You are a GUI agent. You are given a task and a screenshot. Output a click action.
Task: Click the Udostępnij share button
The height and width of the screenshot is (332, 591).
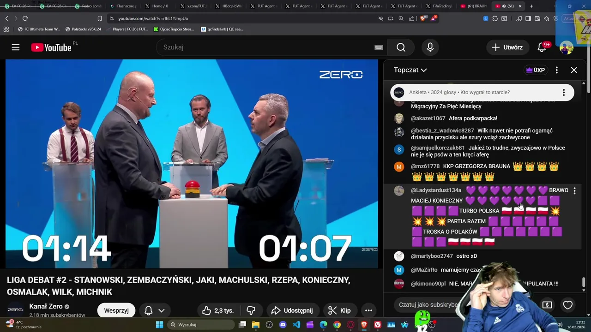tap(292, 310)
